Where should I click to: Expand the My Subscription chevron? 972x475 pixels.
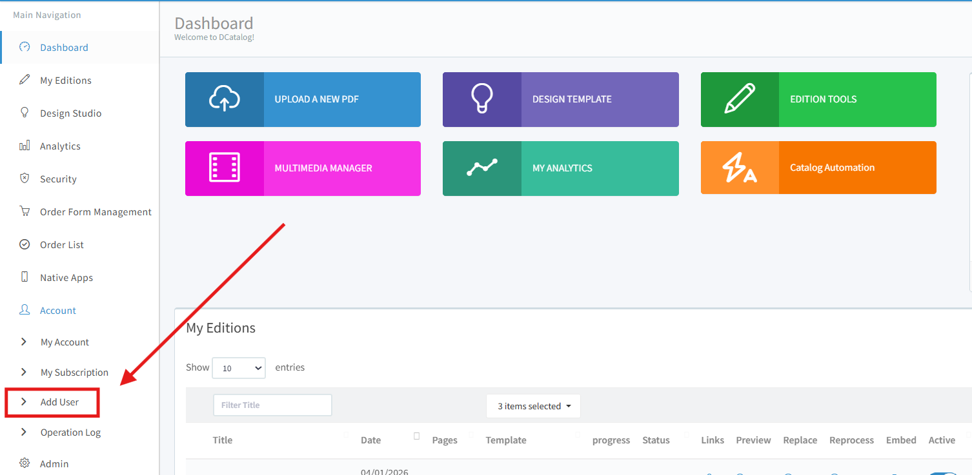click(x=24, y=372)
